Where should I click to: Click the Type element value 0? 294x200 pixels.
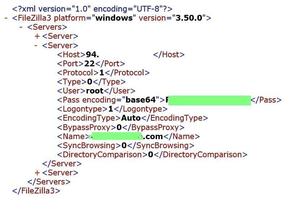(89, 82)
